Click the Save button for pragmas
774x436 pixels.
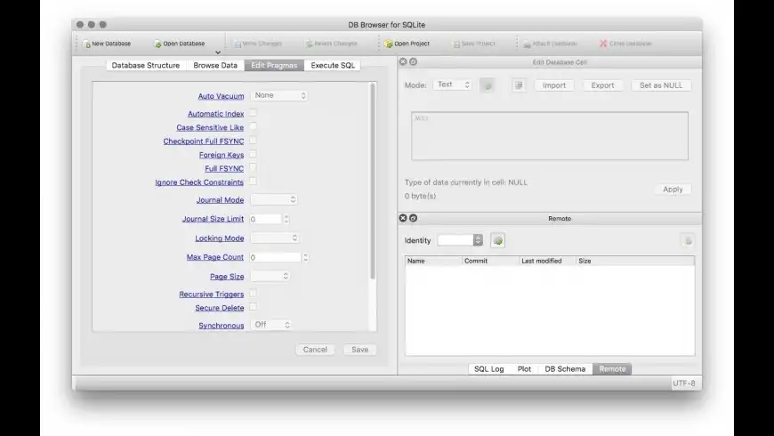[x=359, y=350]
